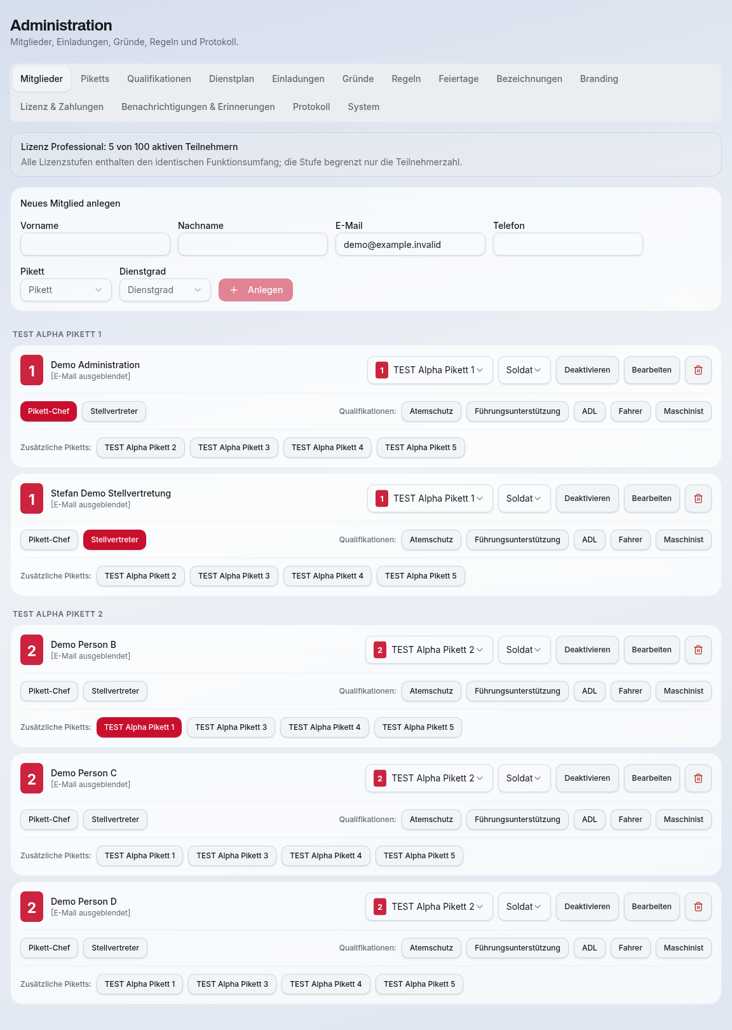Deactivate Stefan Demo Stellvertretung
This screenshot has height=1030, width=732.
tap(587, 498)
